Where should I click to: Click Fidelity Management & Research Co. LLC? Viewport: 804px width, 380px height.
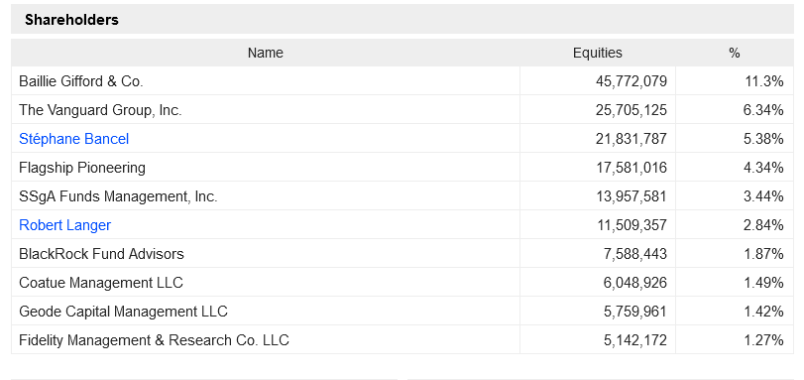pyautogui.click(x=154, y=340)
